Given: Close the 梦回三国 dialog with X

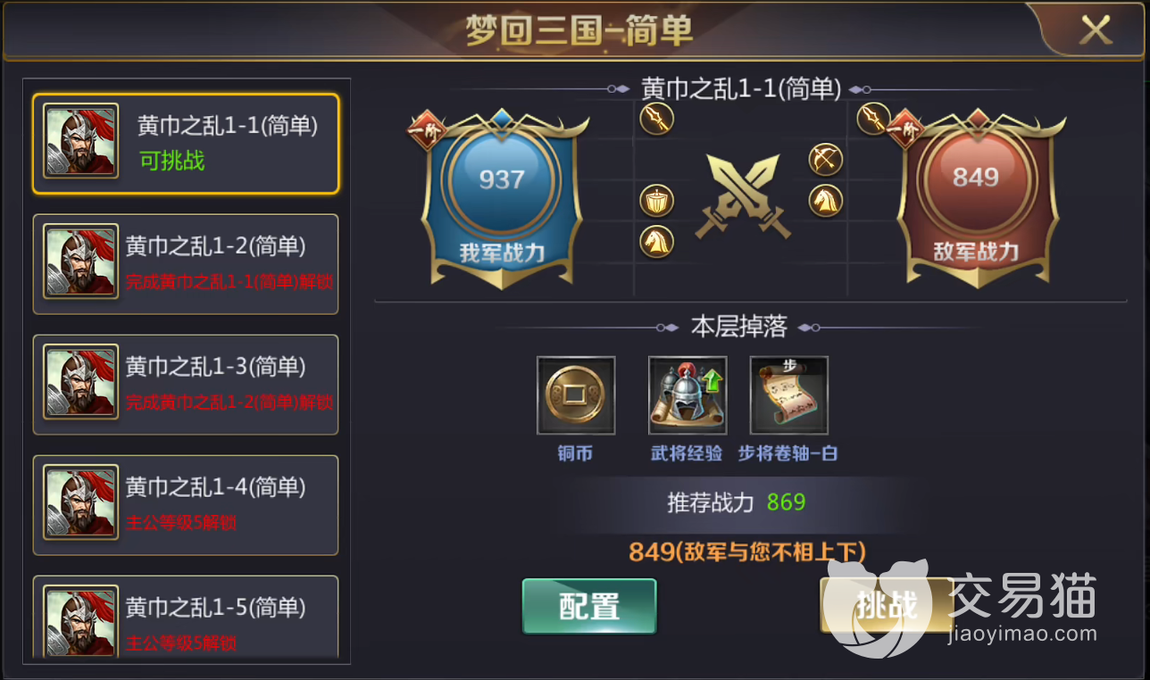Looking at the screenshot, I should (1096, 31).
